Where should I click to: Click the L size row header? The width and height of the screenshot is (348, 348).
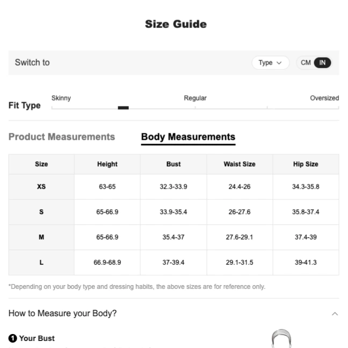(41, 262)
